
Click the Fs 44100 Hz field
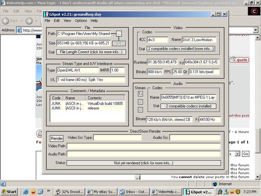pyautogui.click(x=210, y=120)
